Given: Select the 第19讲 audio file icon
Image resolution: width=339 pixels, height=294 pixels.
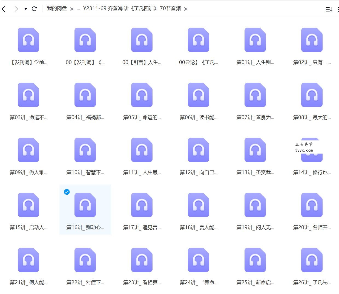Looking at the screenshot, I should pyautogui.click(x=255, y=205).
